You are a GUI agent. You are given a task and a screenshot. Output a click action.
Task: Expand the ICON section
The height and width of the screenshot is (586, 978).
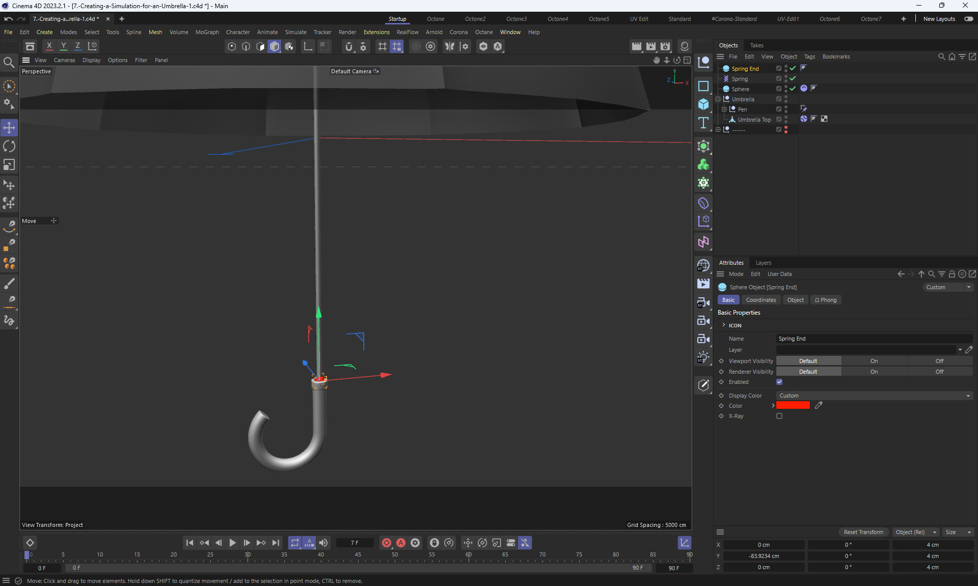[x=724, y=325]
